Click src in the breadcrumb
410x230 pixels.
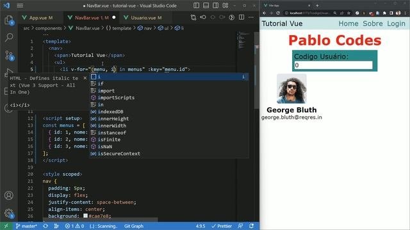point(26,28)
